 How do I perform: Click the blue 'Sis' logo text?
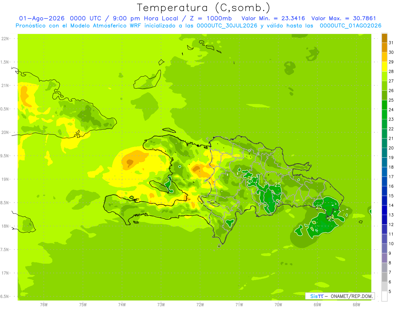(314, 296)
